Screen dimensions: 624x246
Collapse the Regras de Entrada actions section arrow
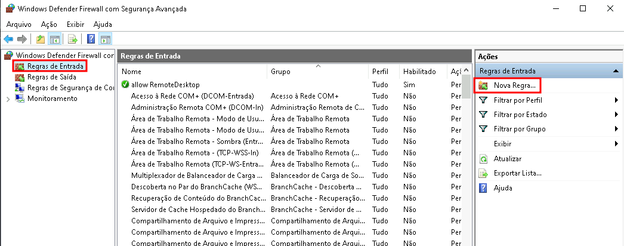616,71
